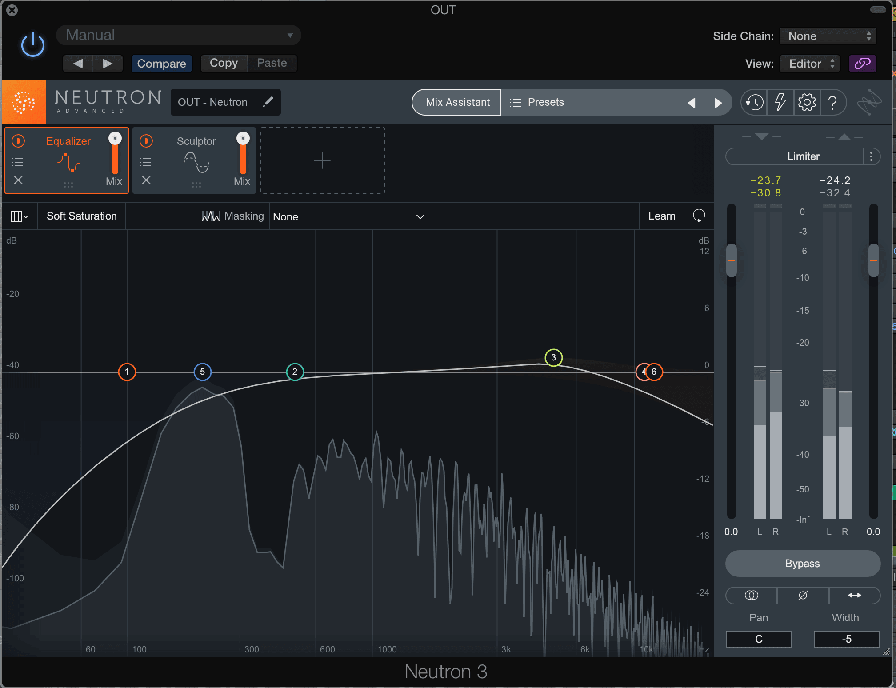Click the Visual Mixer icon
The width and height of the screenshot is (896, 688).
click(x=869, y=102)
